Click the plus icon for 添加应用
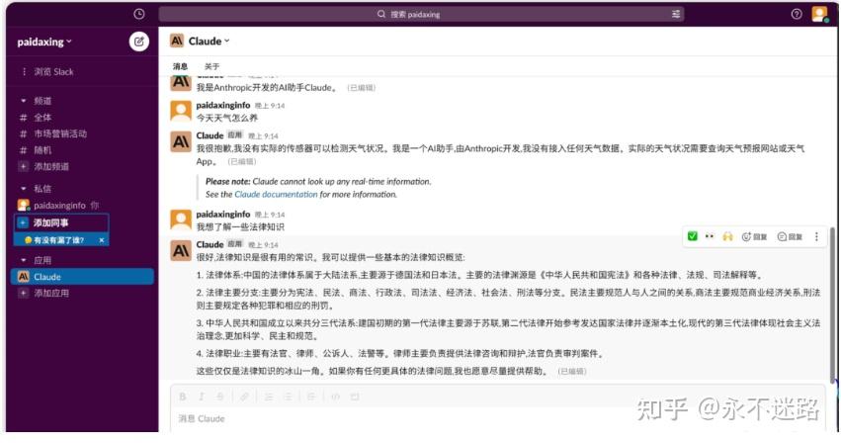Viewport: 841px width, 443px height. [23, 293]
